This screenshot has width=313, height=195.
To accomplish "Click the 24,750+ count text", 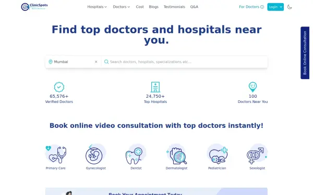I will [x=155, y=96].
